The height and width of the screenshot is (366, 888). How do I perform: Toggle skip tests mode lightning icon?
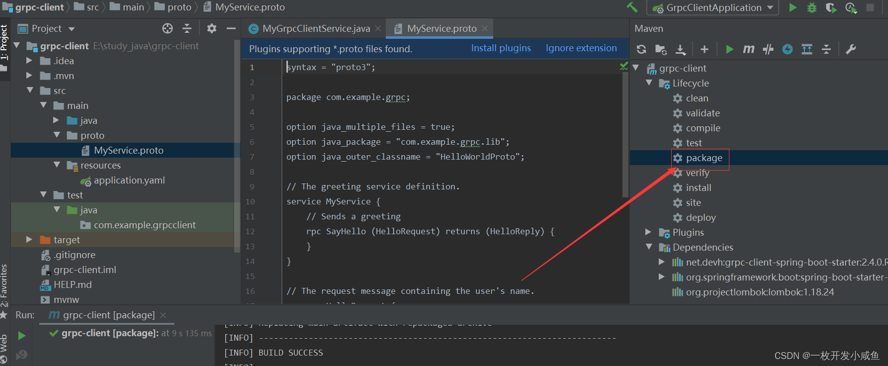[x=788, y=49]
